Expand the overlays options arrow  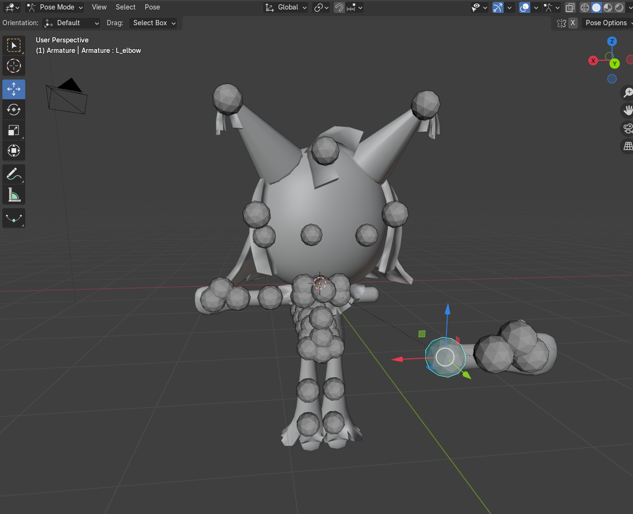click(x=536, y=7)
